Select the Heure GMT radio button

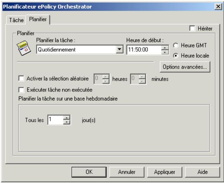pos(176,45)
